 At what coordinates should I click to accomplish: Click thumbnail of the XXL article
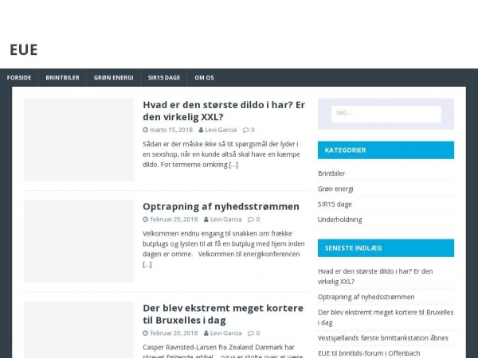tap(79, 139)
